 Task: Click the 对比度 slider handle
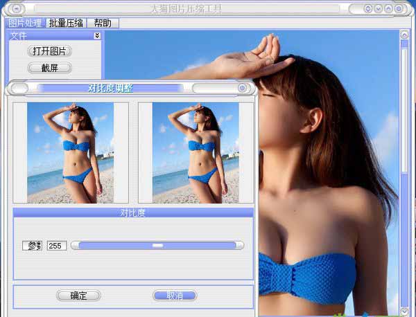[x=157, y=245]
